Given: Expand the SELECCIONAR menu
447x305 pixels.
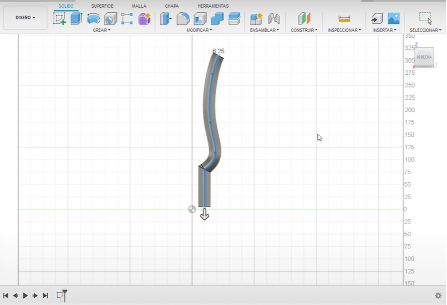Looking at the screenshot, I should [x=425, y=30].
